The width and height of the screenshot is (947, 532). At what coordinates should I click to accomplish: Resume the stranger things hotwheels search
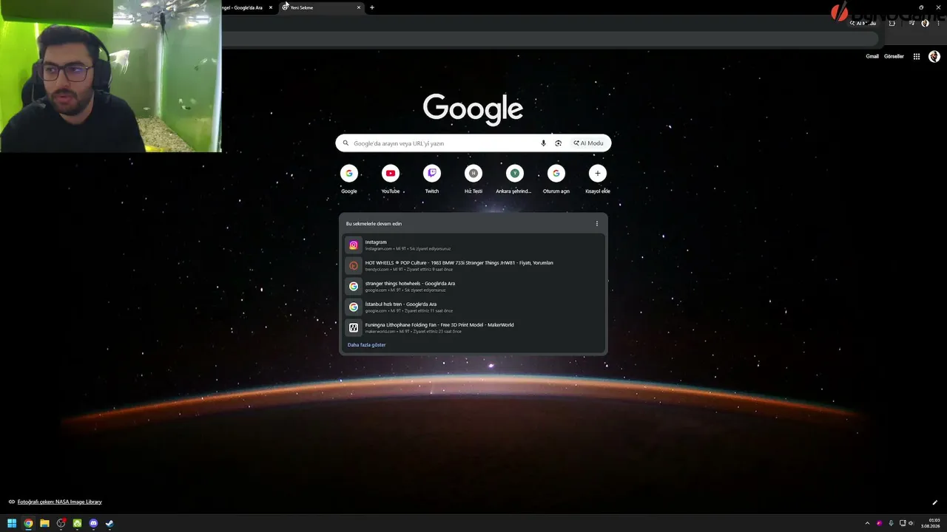tap(473, 286)
